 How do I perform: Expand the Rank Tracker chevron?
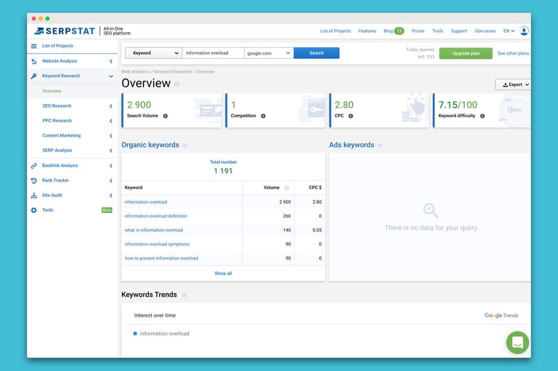[x=111, y=180]
